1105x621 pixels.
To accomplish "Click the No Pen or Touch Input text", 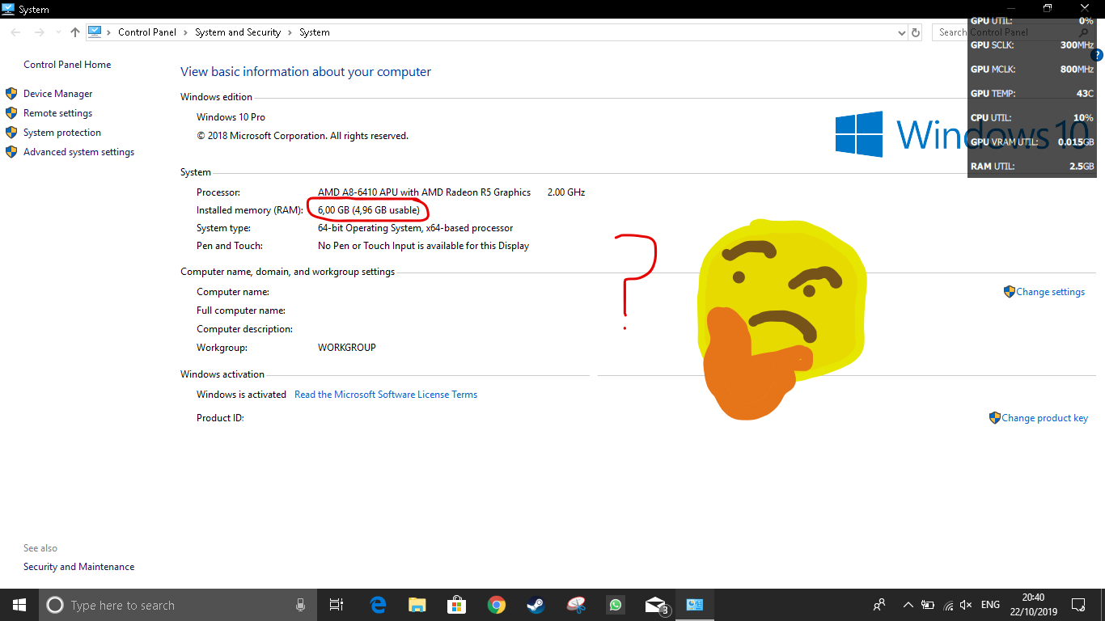I will click(x=423, y=246).
